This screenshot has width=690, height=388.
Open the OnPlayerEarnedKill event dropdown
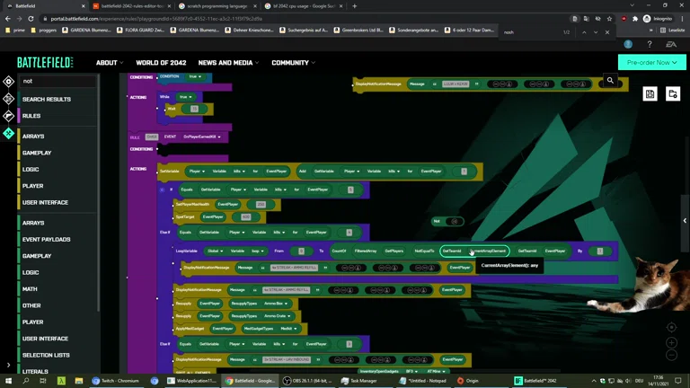pos(202,137)
